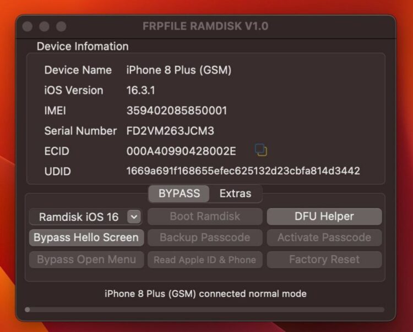Click the copy icon next to ECID
413x332 pixels.
click(261, 150)
